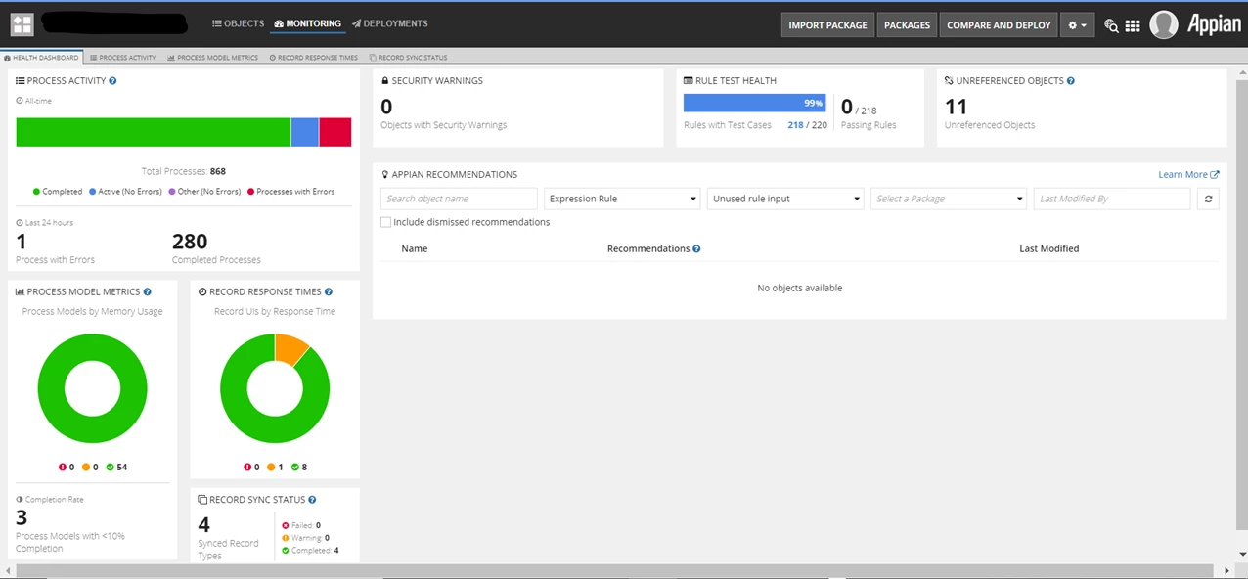This screenshot has height=579, width=1248.
Task: Click the Compare and Deploy button
Action: pyautogui.click(x=999, y=25)
